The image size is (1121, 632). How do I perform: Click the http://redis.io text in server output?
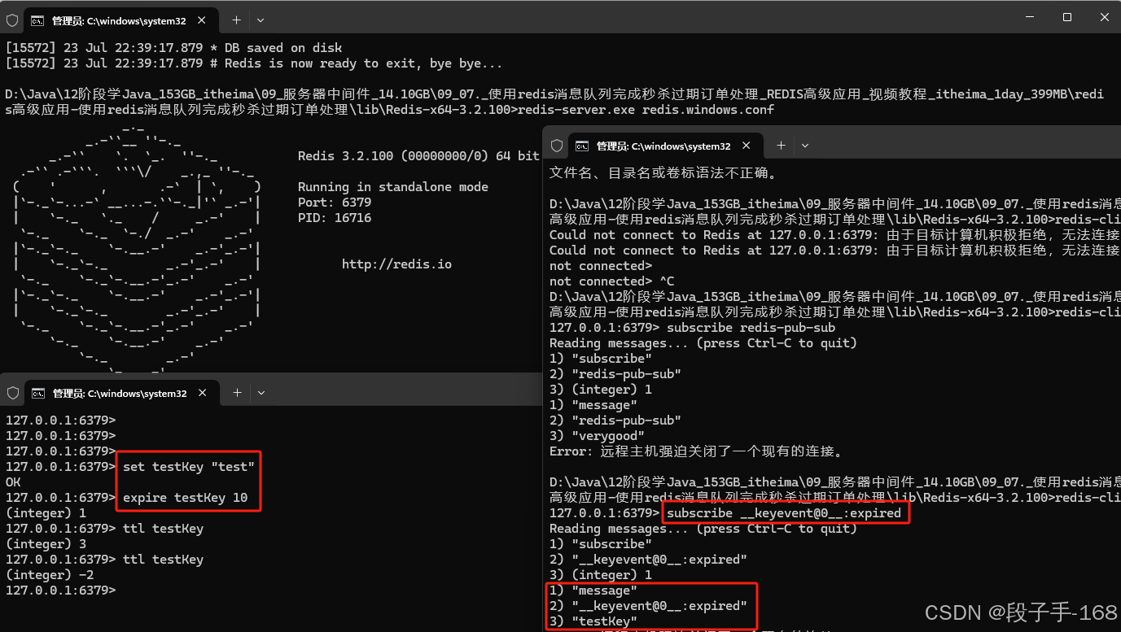tap(396, 264)
